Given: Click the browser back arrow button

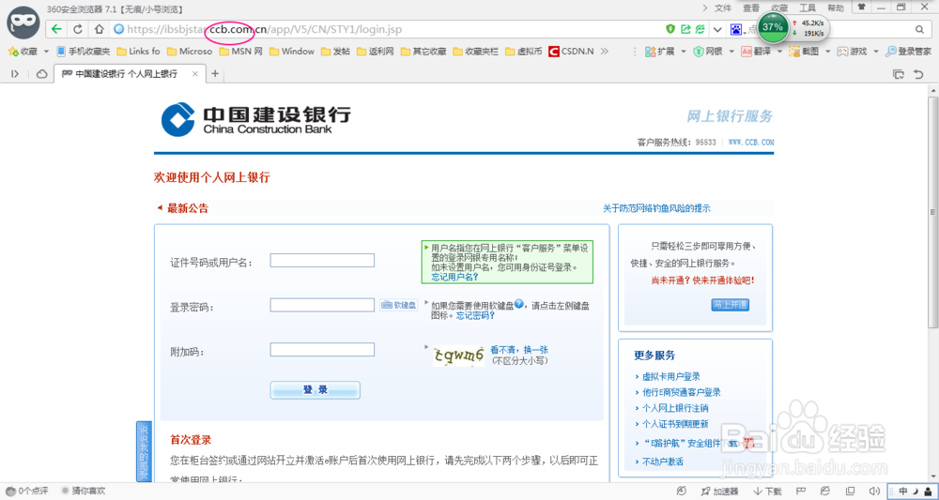Looking at the screenshot, I should tap(57, 29).
